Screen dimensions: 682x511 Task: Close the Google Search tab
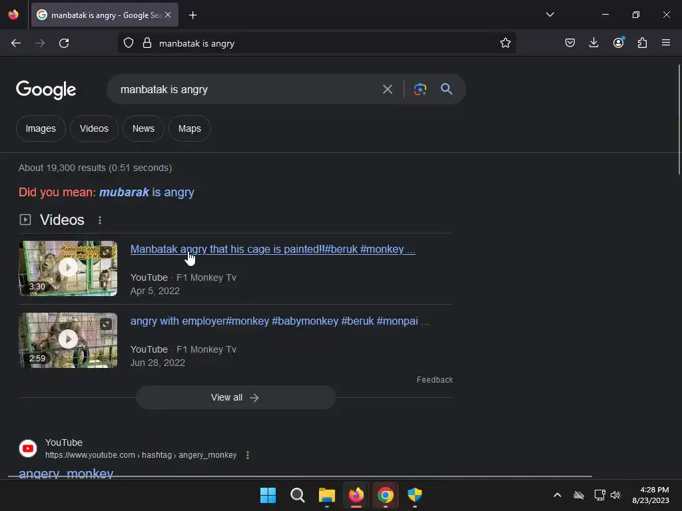point(168,15)
